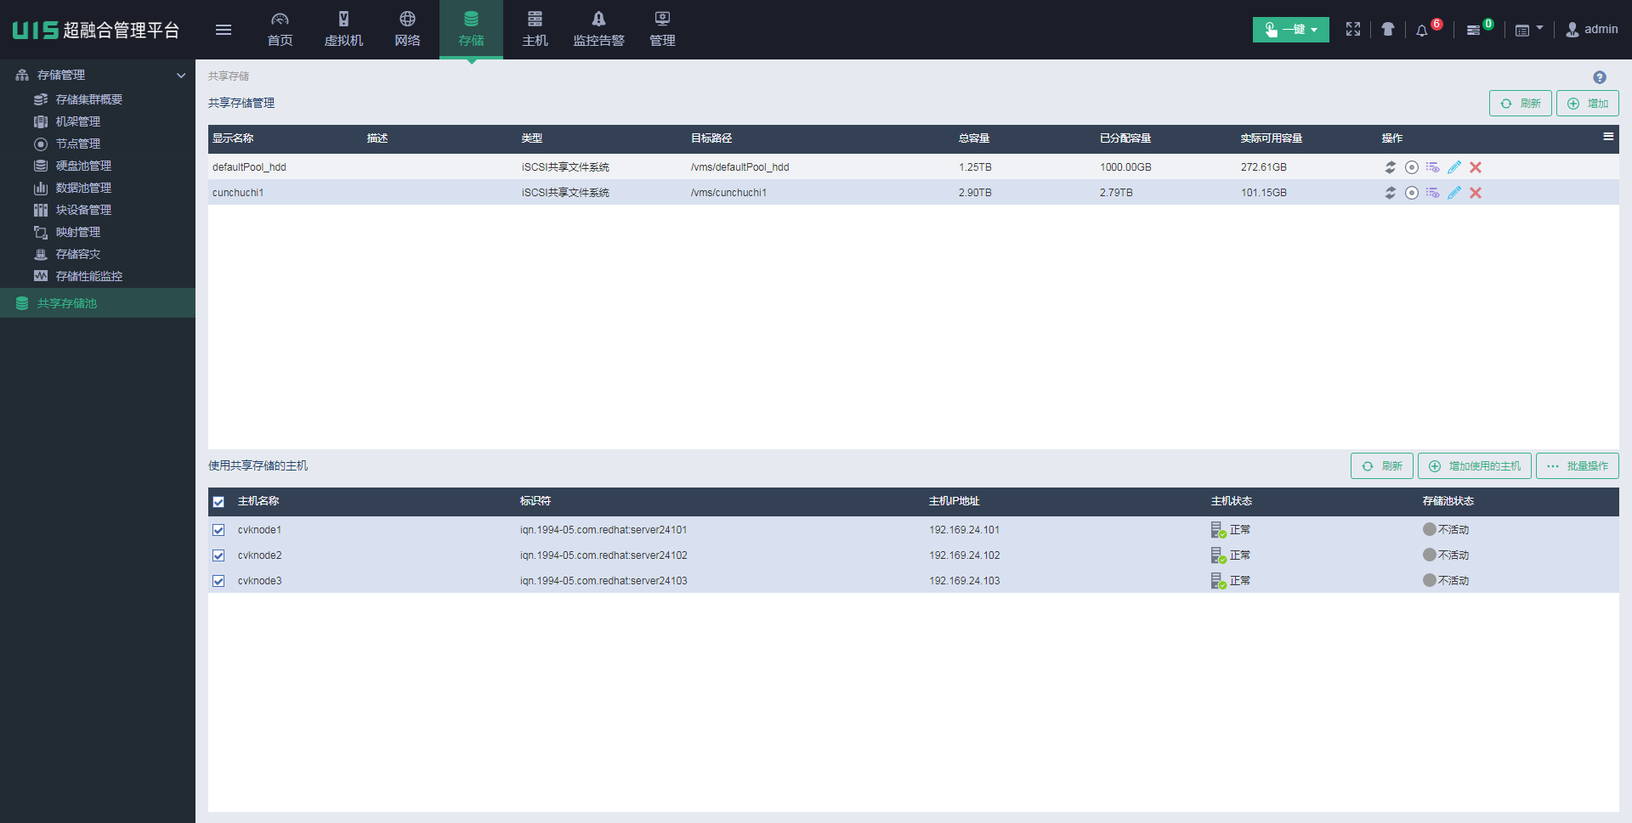Viewport: 1632px width, 823px height.
Task: Click 刷新 in the shared storage management section
Action: coord(1520,104)
